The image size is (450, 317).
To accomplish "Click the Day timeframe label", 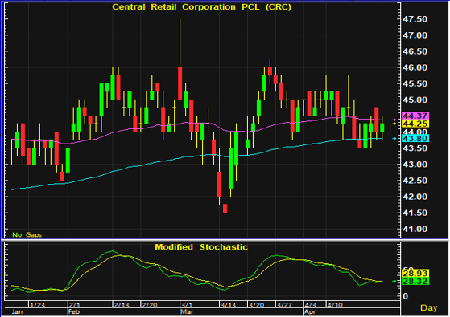I will 429,308.
